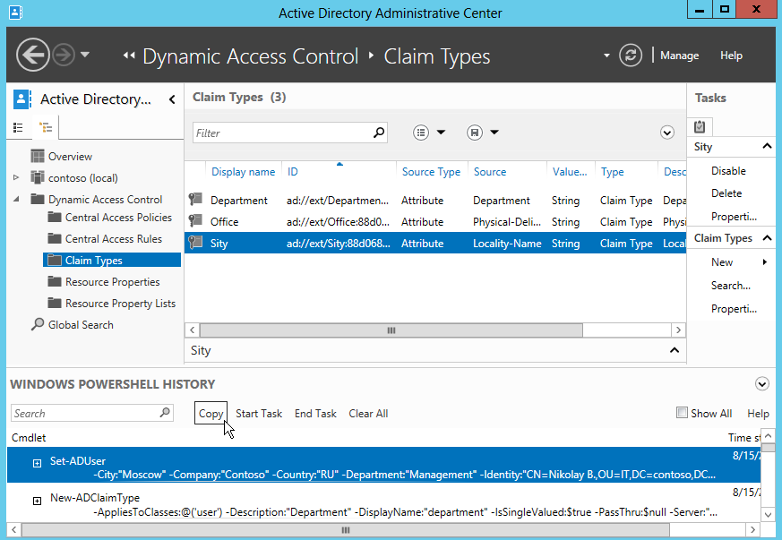Open the Resource Properties folder
The width and height of the screenshot is (782, 540).
112,282
